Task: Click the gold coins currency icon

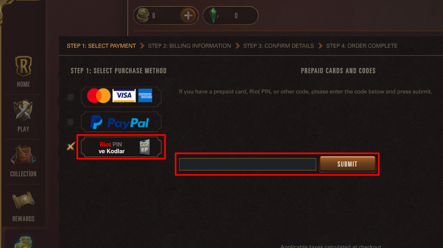Action: [143, 15]
